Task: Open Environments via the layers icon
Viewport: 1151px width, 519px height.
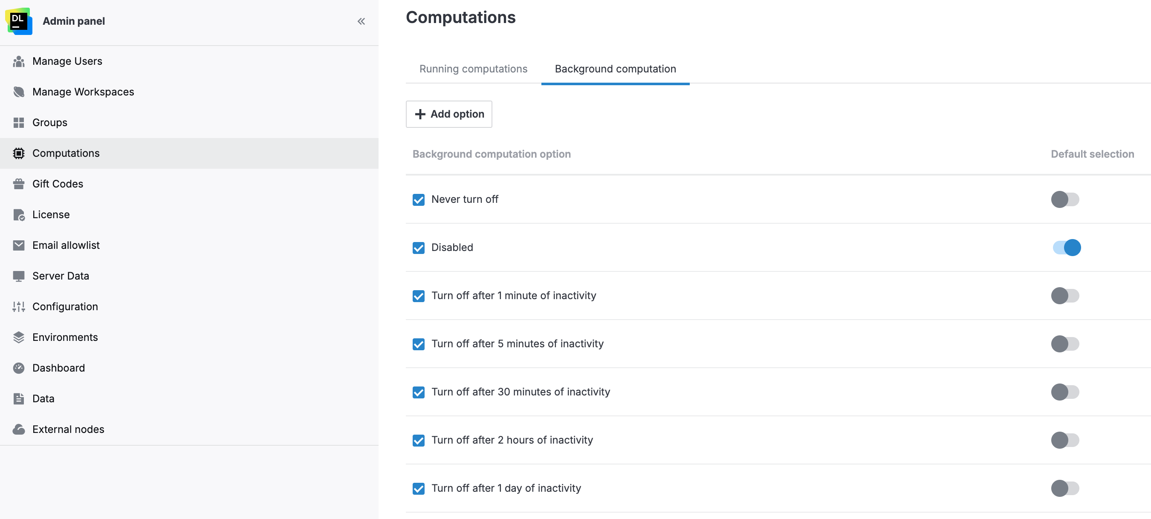Action: tap(19, 337)
